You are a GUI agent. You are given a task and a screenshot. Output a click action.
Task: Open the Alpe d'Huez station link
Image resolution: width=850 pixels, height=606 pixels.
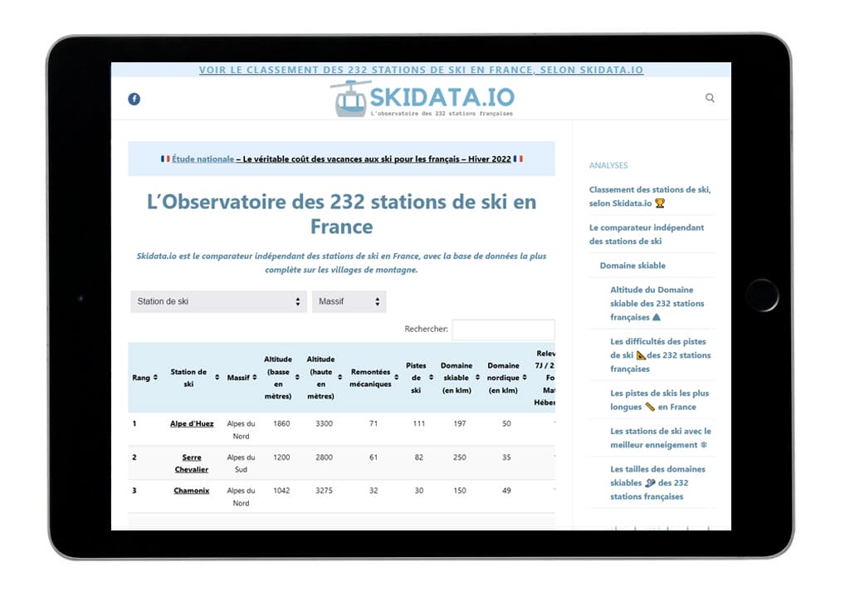(x=192, y=423)
